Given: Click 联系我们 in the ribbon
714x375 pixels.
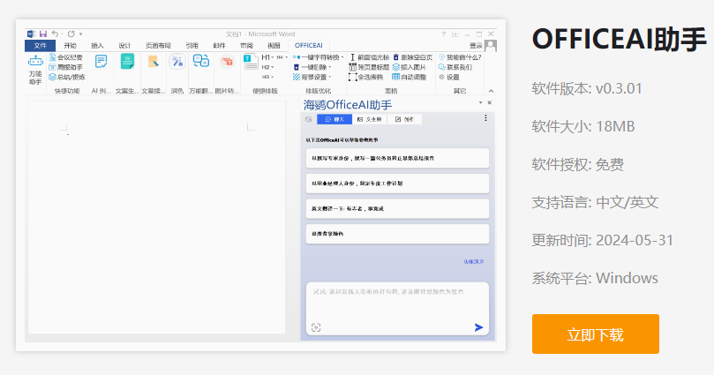Looking at the screenshot, I should 456,66.
